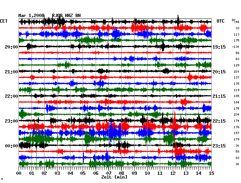Click the DC value "184"
Viewport: 241px width, 183px height.
(237, 102)
